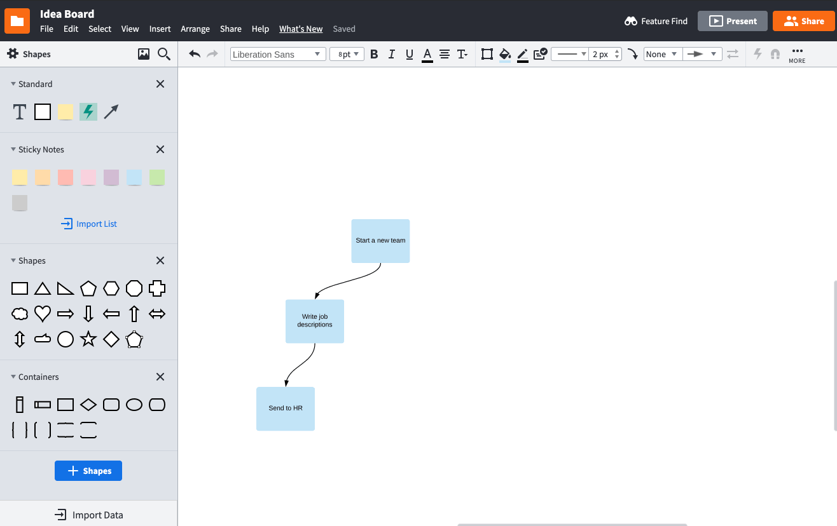Screen dimensions: 837x526
Task: Select the Text tool in Standard
Action: pos(20,112)
